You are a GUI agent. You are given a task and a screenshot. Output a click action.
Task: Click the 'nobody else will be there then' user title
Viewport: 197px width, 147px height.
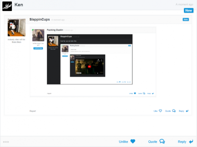(17, 41)
